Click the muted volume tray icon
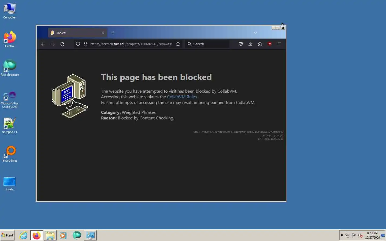386x241 pixels. pos(361,235)
